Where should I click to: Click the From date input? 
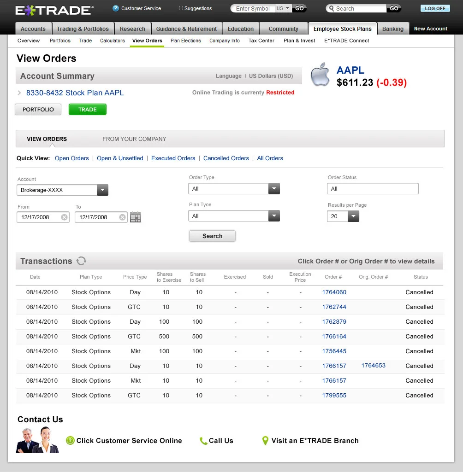[43, 217]
